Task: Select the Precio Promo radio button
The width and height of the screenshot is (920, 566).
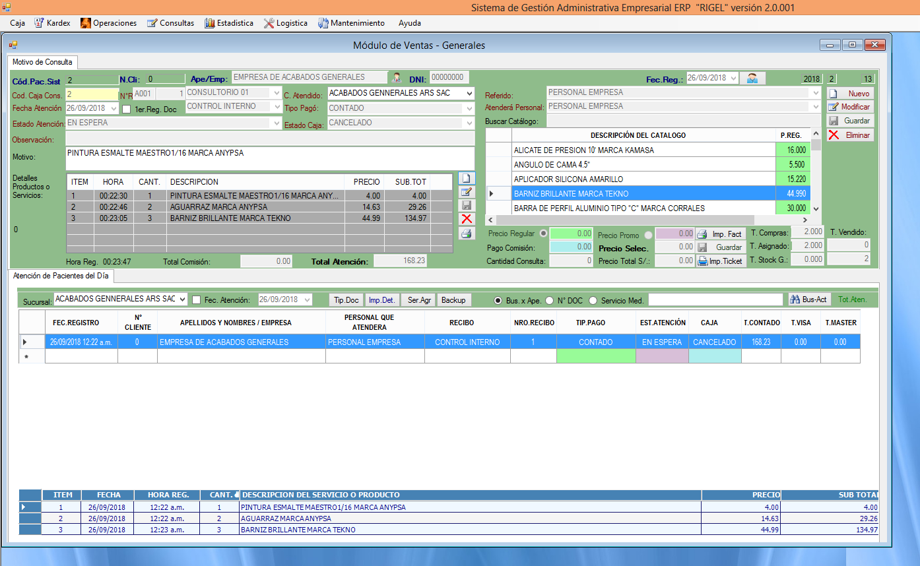Action: coord(648,235)
